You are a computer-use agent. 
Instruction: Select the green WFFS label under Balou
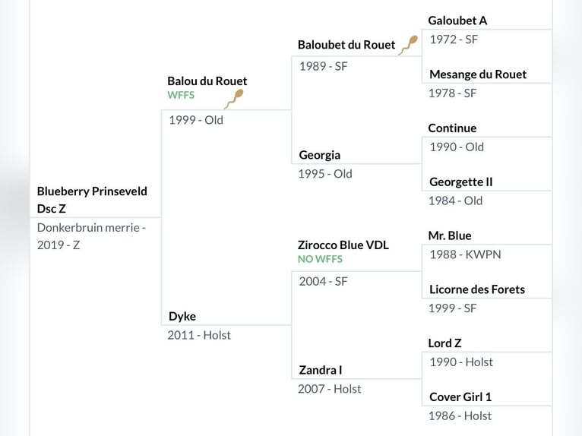(x=181, y=95)
